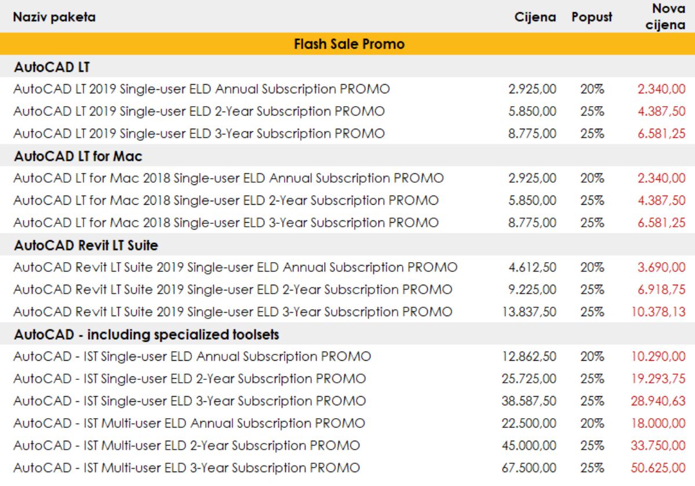Click the Cijena column header
This screenshot has height=486, width=695.
(536, 18)
